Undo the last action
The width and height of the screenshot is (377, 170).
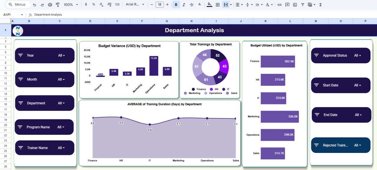[34, 4]
